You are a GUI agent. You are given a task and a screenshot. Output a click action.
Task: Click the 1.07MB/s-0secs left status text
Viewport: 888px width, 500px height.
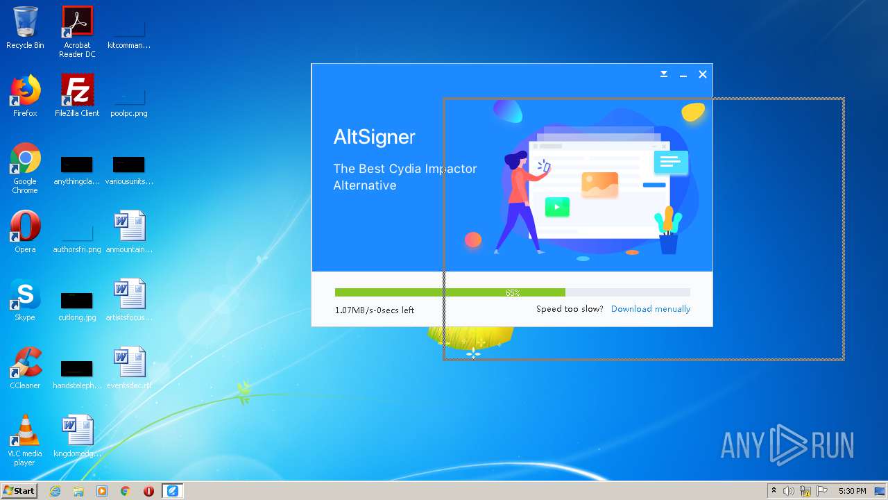tap(375, 310)
